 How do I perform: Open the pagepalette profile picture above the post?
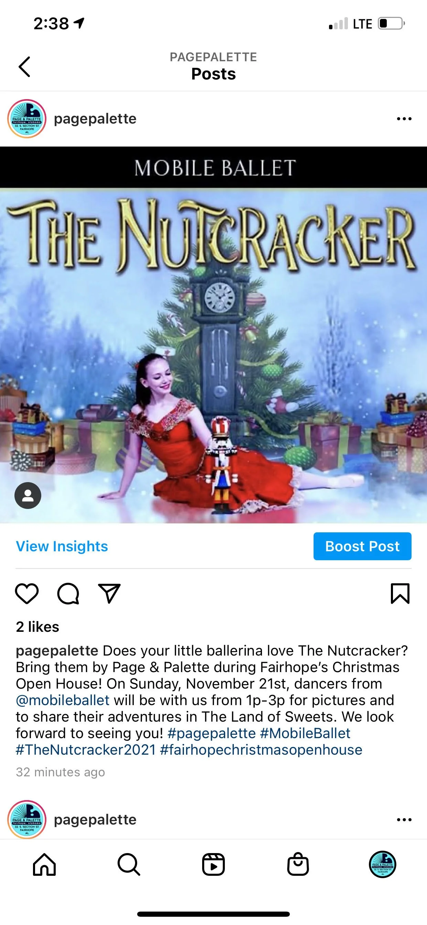[27, 119]
